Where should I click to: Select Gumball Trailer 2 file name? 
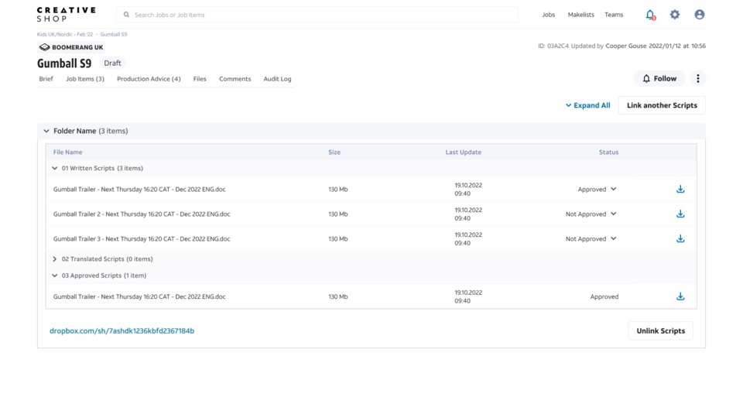point(142,214)
